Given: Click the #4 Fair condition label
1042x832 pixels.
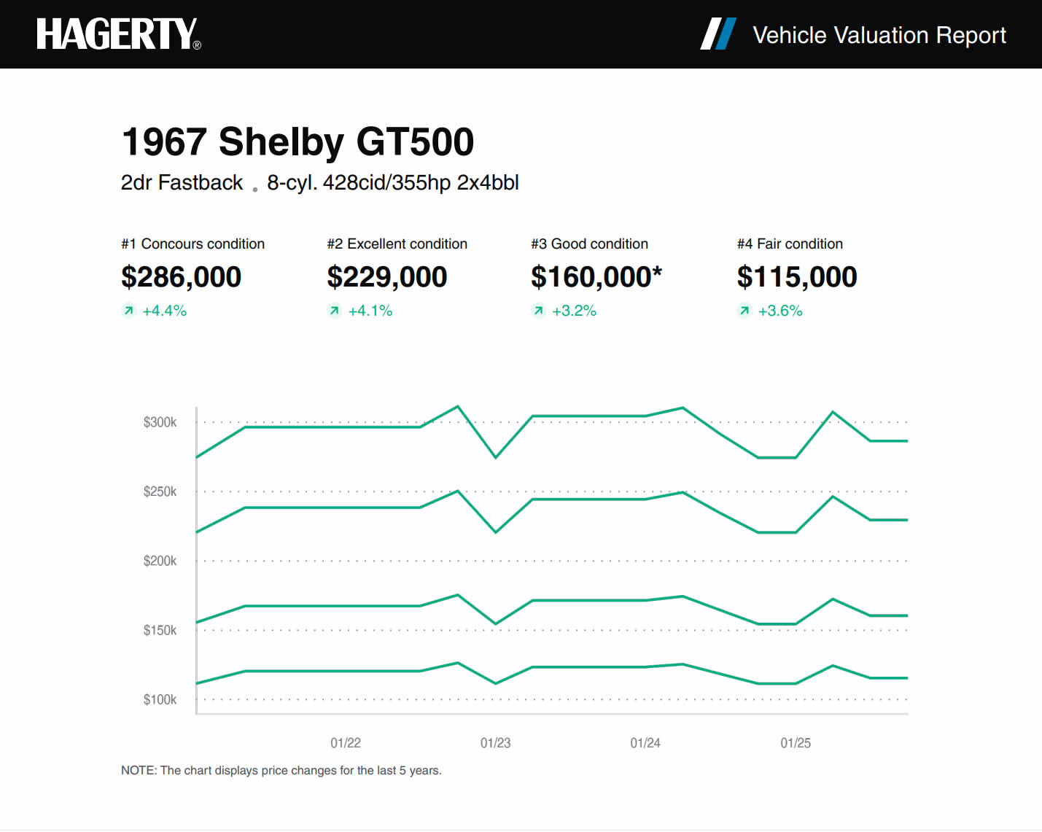Looking at the screenshot, I should tap(790, 244).
